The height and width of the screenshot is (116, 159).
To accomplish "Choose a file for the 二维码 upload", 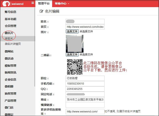I will tap(72, 55).
